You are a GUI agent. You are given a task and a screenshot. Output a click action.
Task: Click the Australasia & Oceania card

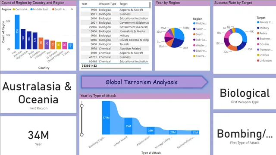38,93
